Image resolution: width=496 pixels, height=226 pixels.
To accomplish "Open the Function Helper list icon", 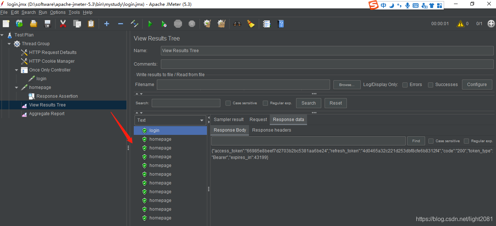I will pos(267,24).
